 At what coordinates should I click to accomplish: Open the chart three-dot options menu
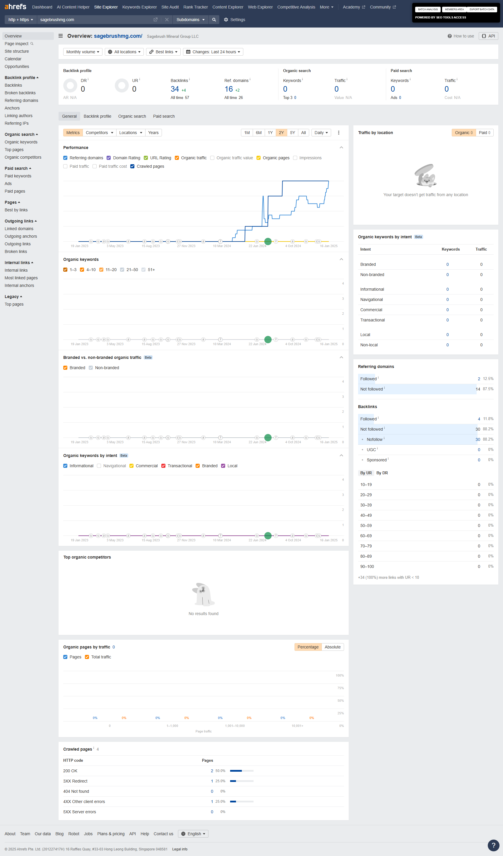[339, 133]
